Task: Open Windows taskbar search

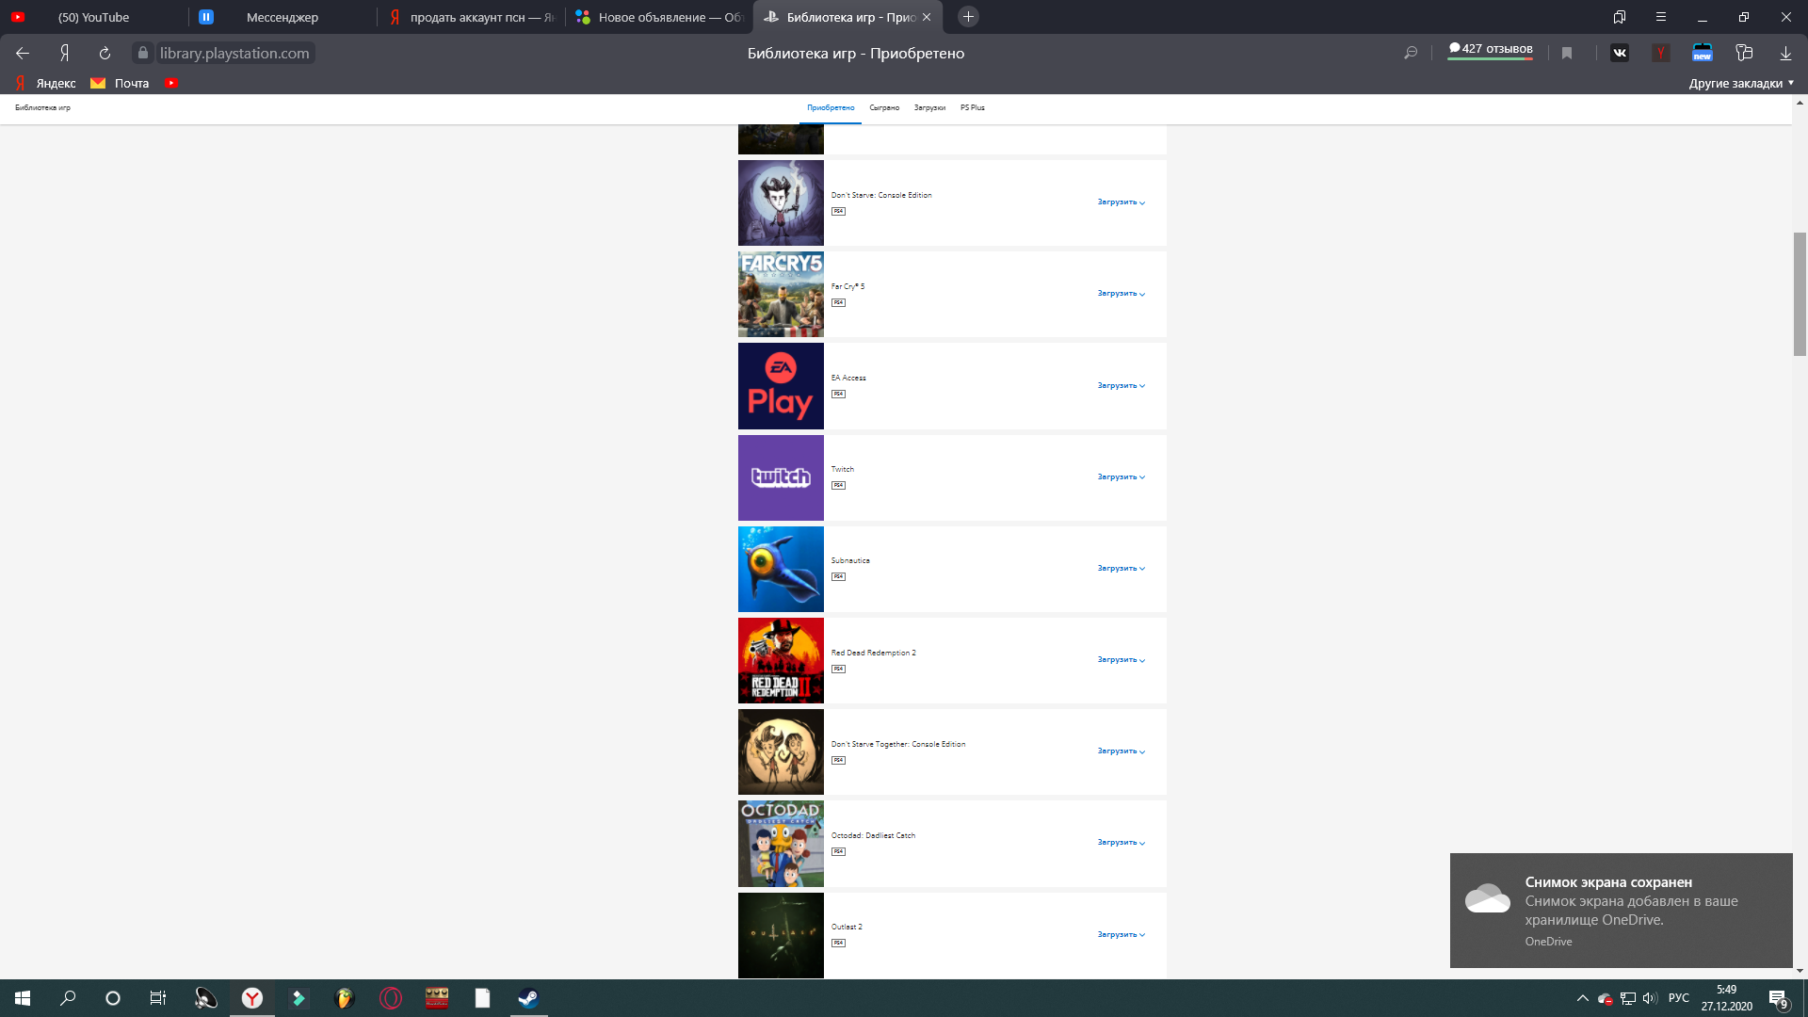Action: (68, 998)
